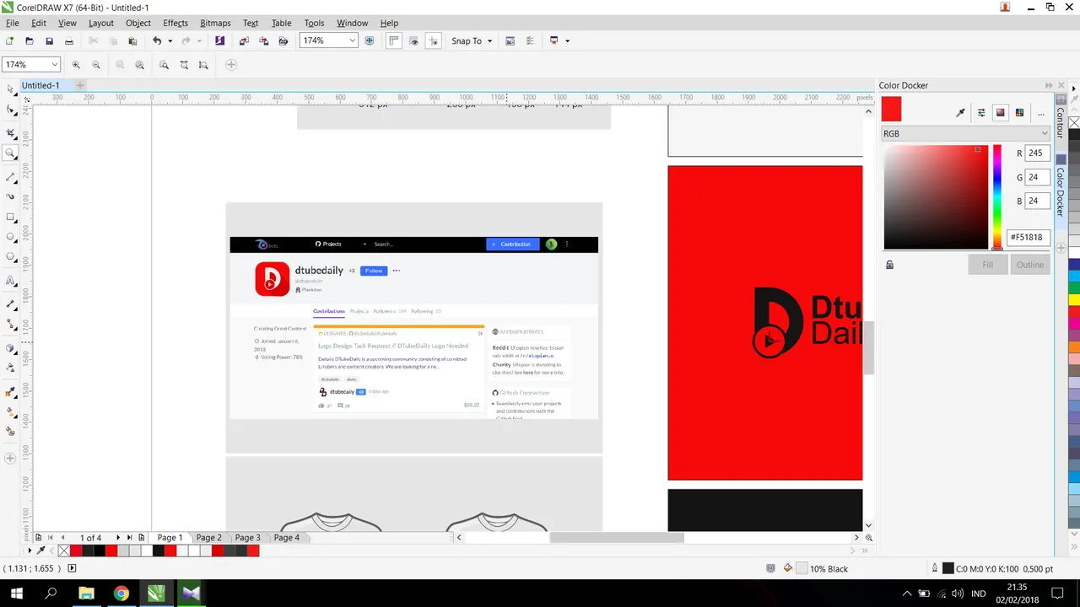Viewport: 1080px width, 607px height.
Task: Select No Color swatch in document palette
Action: coord(64,551)
